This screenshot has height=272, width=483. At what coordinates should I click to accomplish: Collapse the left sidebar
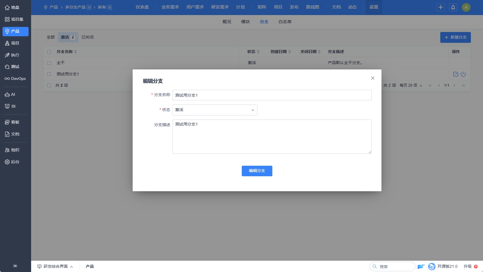click(x=15, y=266)
